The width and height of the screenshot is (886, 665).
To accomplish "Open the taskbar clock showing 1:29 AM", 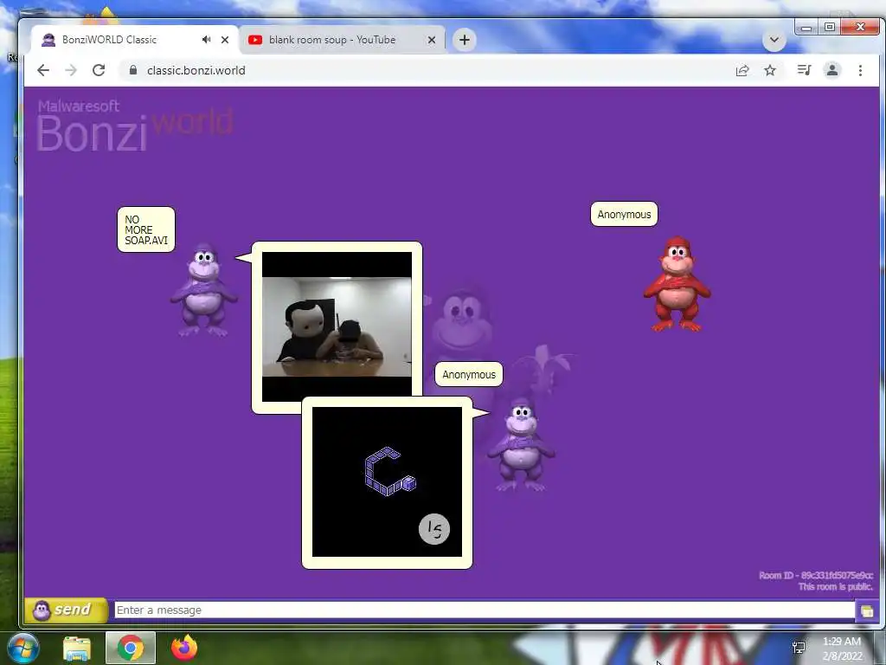I will point(842,649).
